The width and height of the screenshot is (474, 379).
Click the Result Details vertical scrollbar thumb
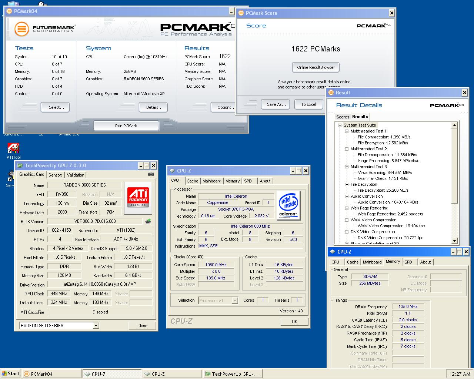pos(454,166)
